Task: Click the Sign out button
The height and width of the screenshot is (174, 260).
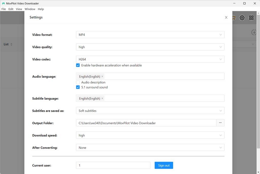Action: pos(164,166)
